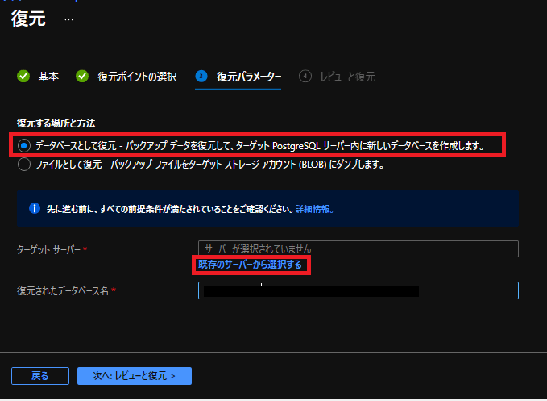Open the 詳細情報 link in info banner
Viewport: 547px width, 401px height.
click(315, 209)
